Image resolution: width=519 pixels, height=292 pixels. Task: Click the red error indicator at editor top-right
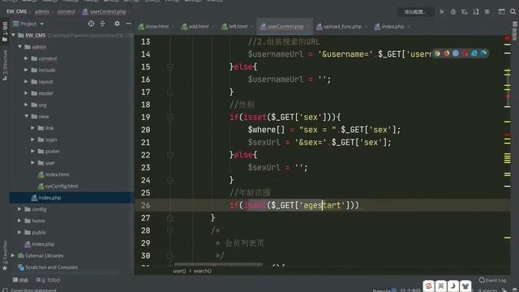coord(507,38)
